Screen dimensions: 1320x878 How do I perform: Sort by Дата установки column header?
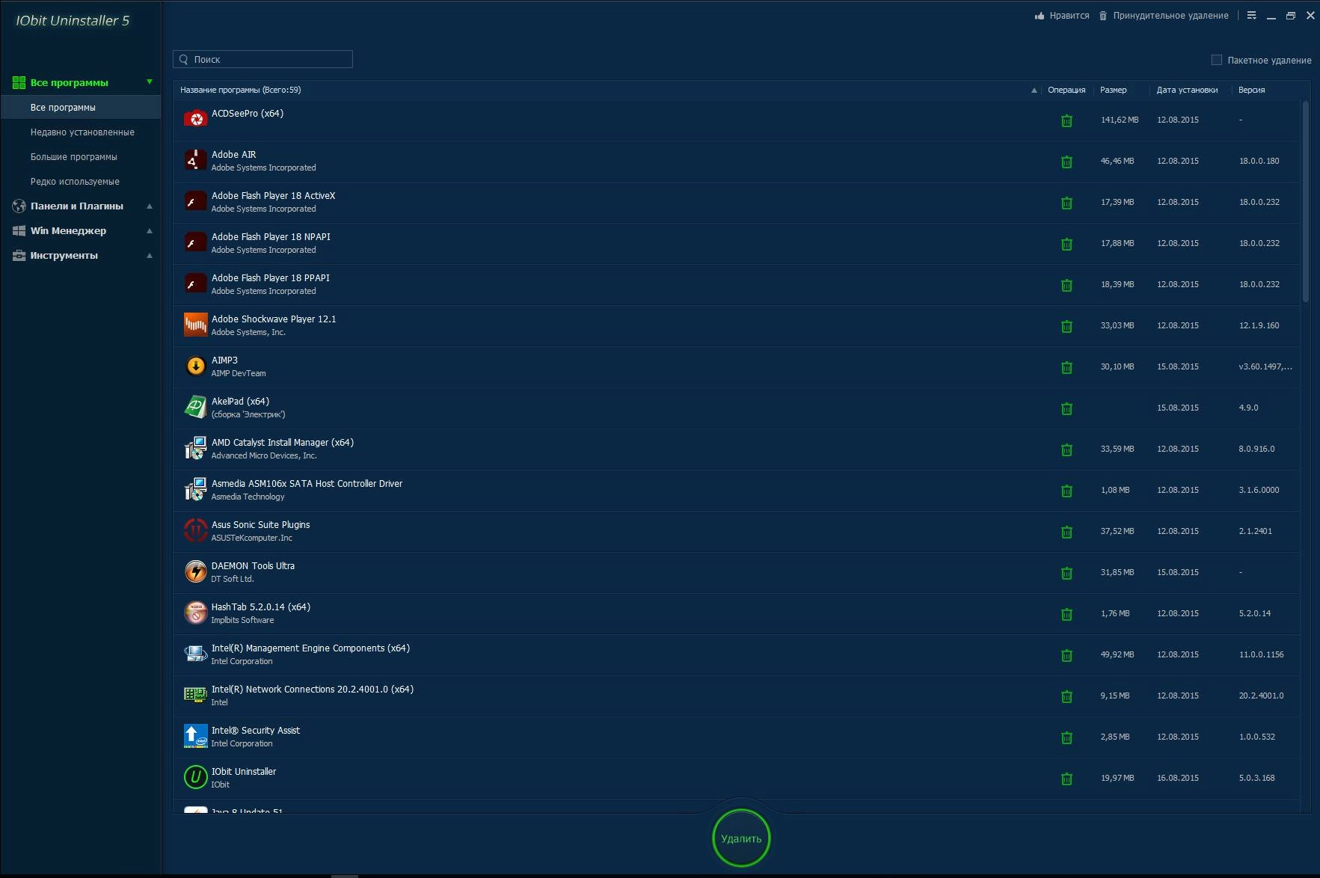(x=1187, y=90)
